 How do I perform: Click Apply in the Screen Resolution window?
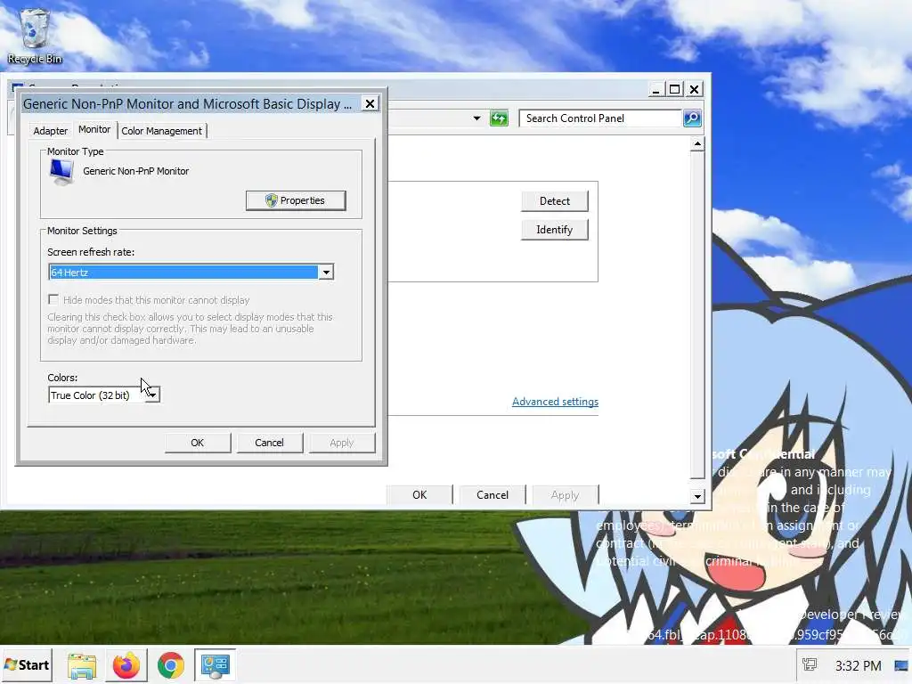[565, 495]
